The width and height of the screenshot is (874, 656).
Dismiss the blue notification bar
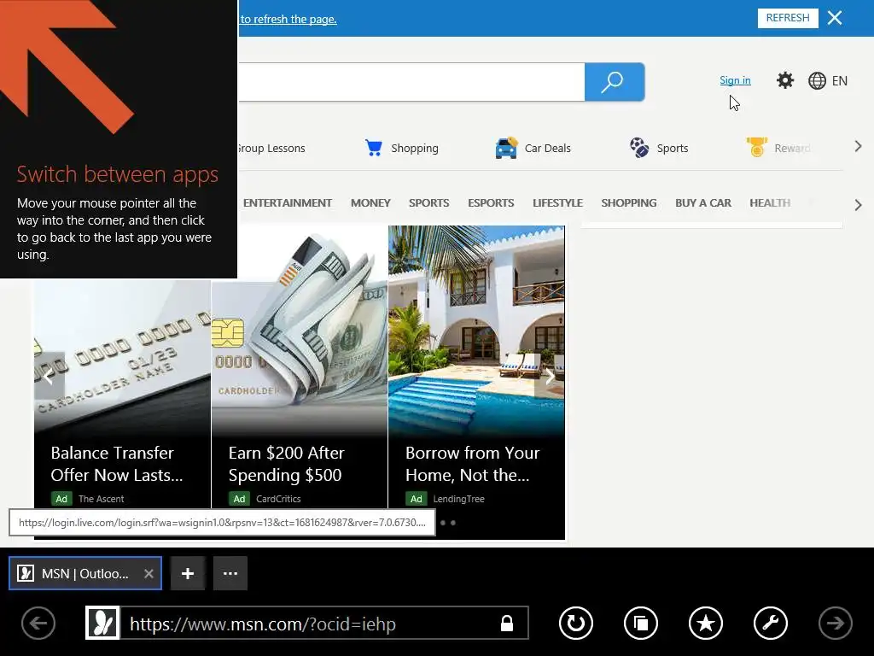pyautogui.click(x=835, y=18)
